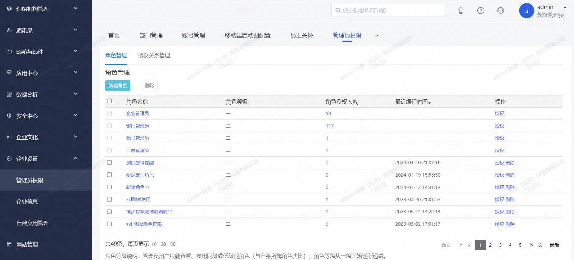Viewport: 574px width, 260px height.
Task: Show 50 rows per page
Action: coord(173,244)
